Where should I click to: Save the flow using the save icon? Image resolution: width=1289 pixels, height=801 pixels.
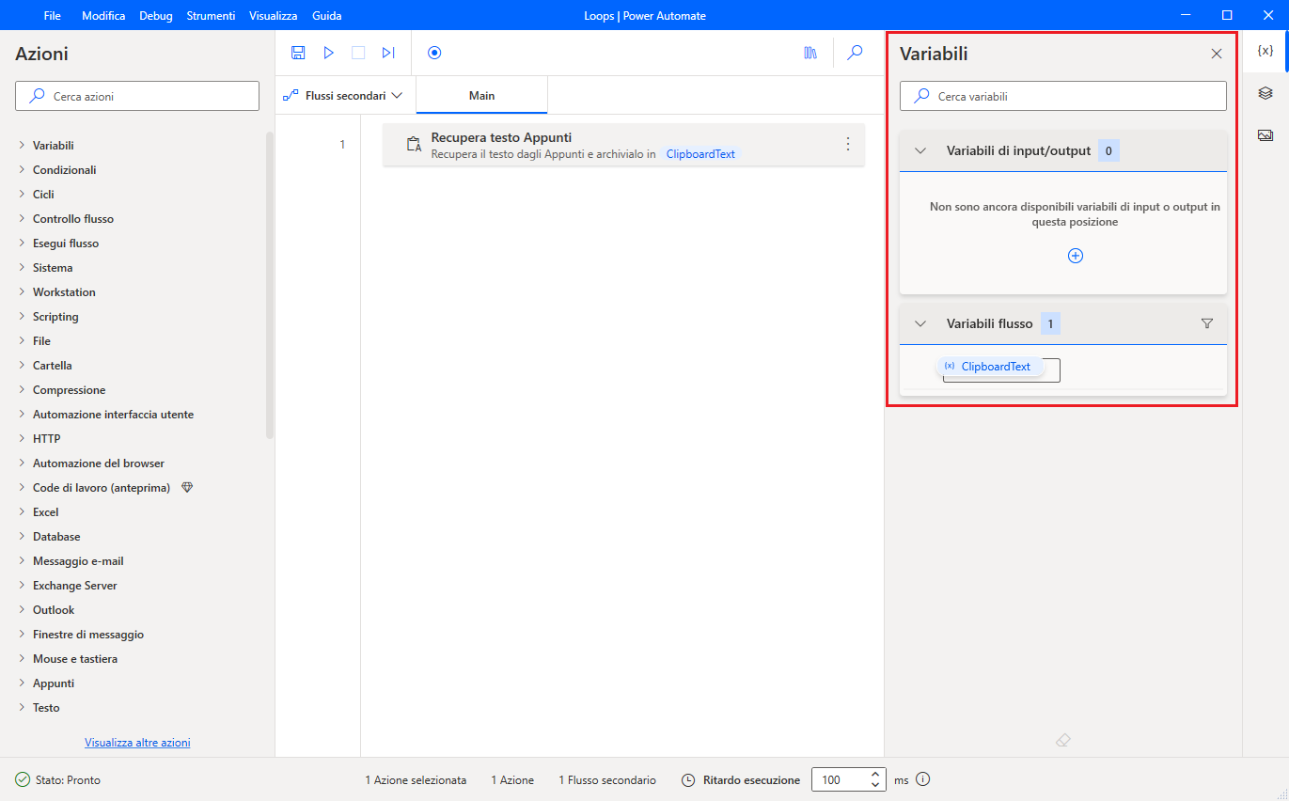297,53
